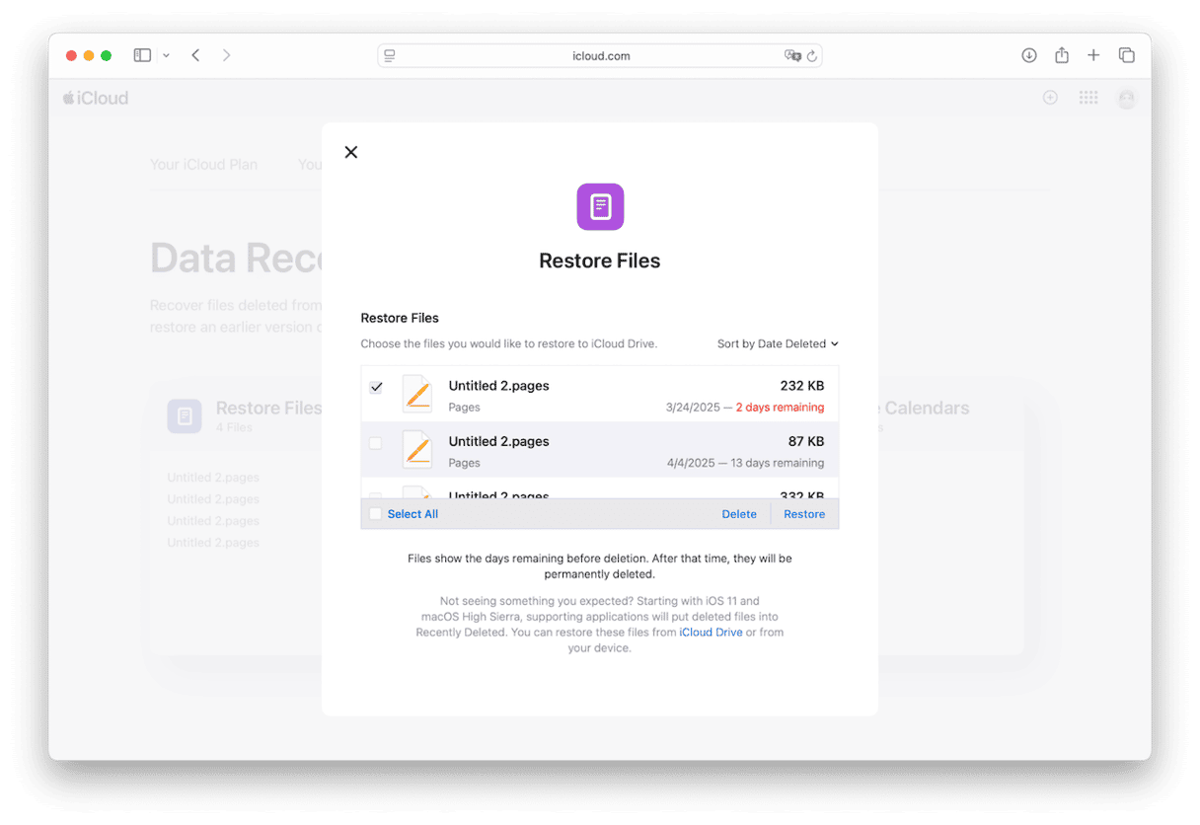Click the Select All label
Image resolution: width=1200 pixels, height=825 pixels.
[412, 514]
